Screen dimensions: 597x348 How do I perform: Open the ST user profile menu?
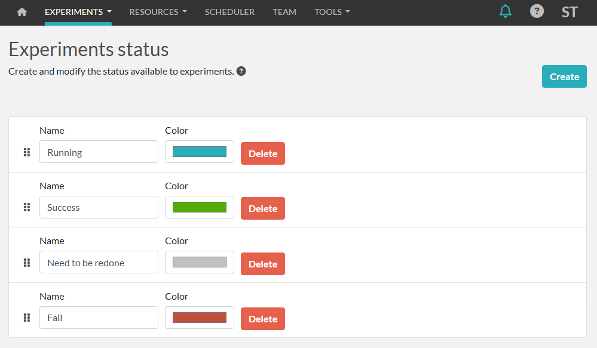570,12
